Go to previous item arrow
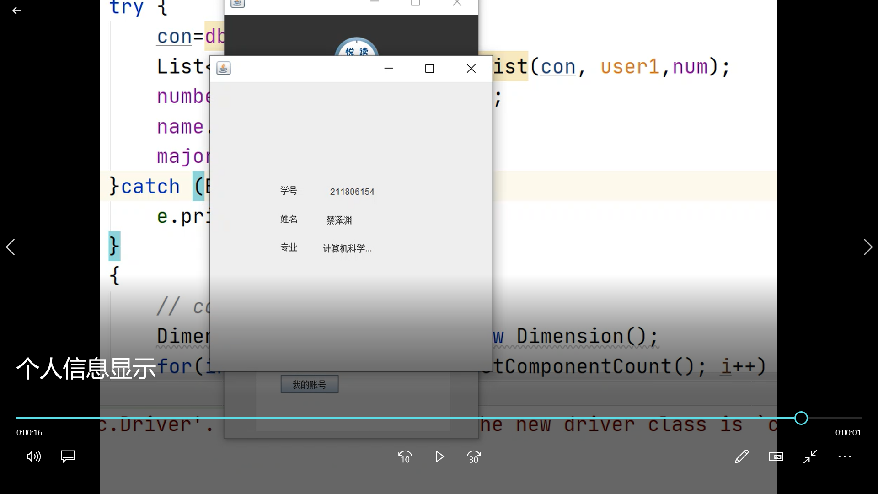The width and height of the screenshot is (878, 494). coord(11,247)
